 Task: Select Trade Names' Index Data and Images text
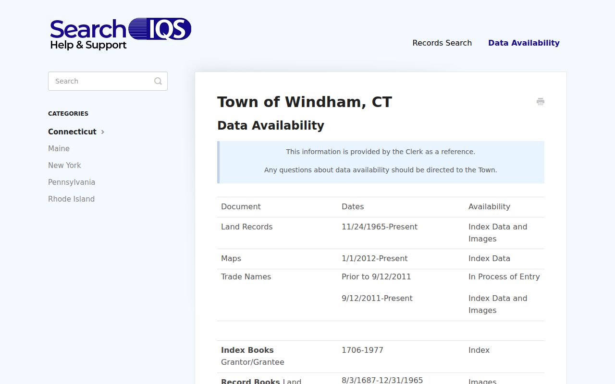(498, 304)
